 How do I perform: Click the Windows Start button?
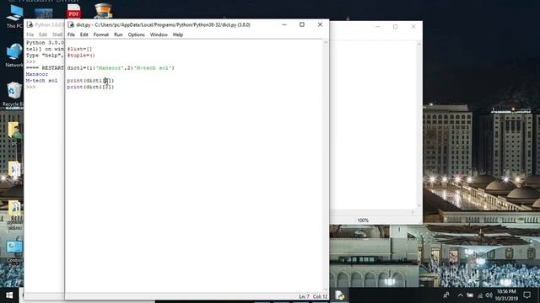tap(9, 295)
